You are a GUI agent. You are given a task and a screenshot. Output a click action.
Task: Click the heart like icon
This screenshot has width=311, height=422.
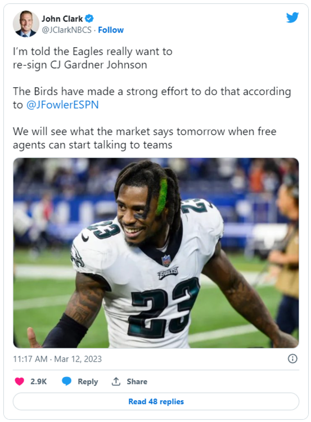point(19,381)
